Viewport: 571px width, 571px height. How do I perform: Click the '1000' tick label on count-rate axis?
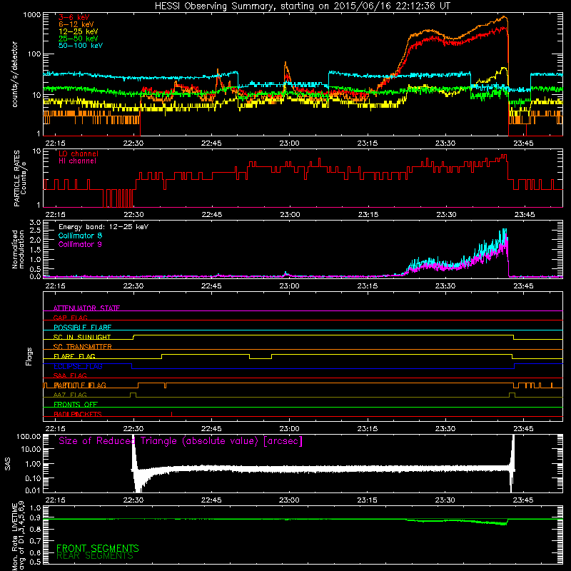pyautogui.click(x=32, y=15)
